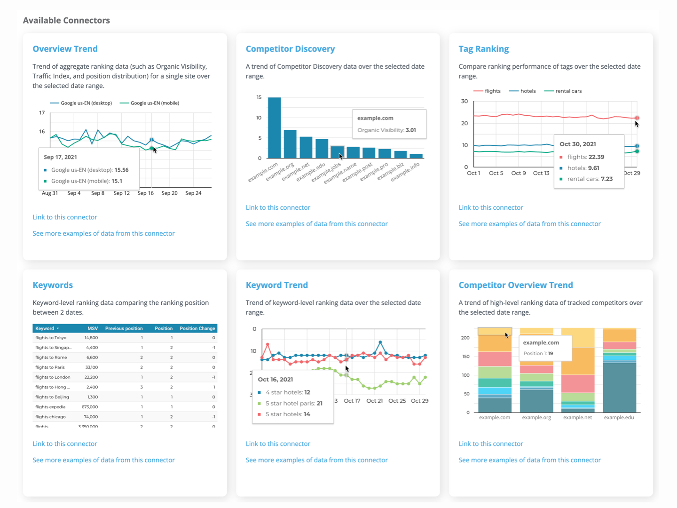Click the rental cars legend entry
This screenshot has height=508, width=677.
(x=563, y=91)
